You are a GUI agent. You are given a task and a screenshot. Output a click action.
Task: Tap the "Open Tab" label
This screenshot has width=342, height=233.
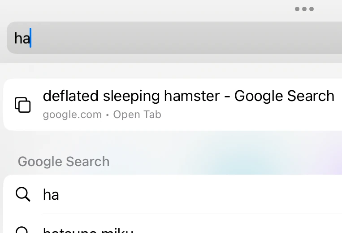[137, 114]
